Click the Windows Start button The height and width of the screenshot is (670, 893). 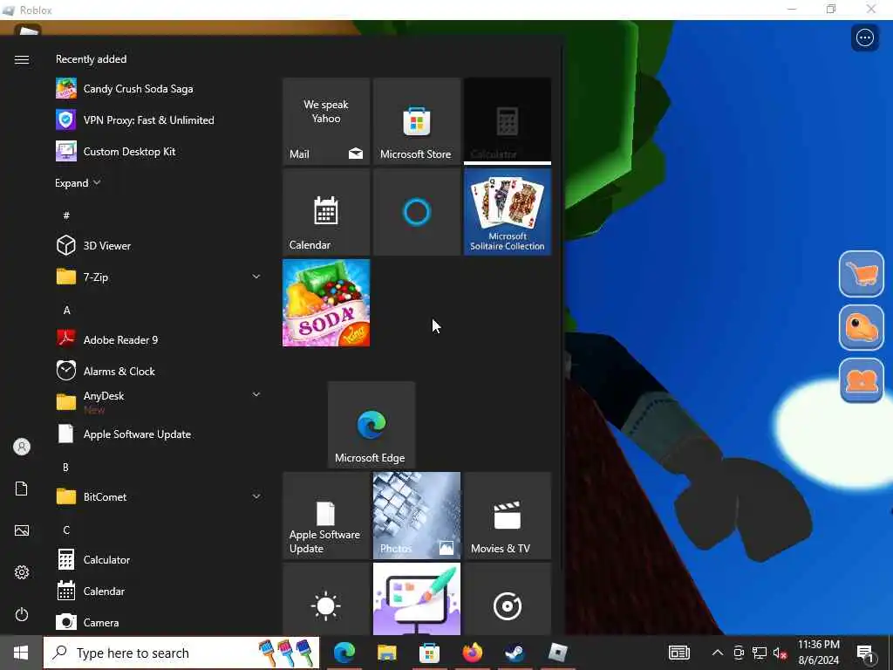(21, 653)
